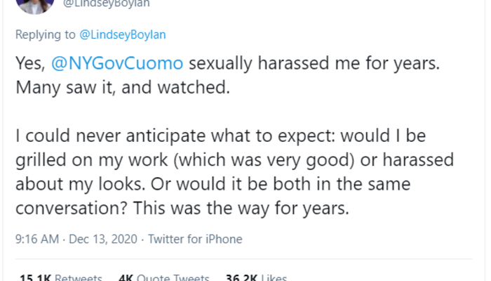The width and height of the screenshot is (491, 281).
Task: Click the blank line between tweet paragraphs
Action: [x=210, y=111]
